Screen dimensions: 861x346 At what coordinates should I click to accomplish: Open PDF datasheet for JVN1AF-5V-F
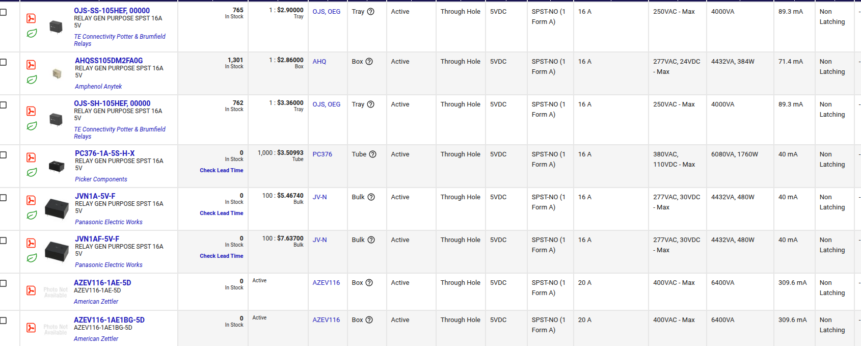point(31,243)
